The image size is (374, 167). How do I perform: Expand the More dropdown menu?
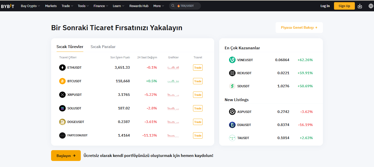(159, 6)
